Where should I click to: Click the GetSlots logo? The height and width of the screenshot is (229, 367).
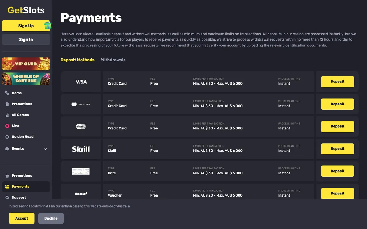click(26, 10)
